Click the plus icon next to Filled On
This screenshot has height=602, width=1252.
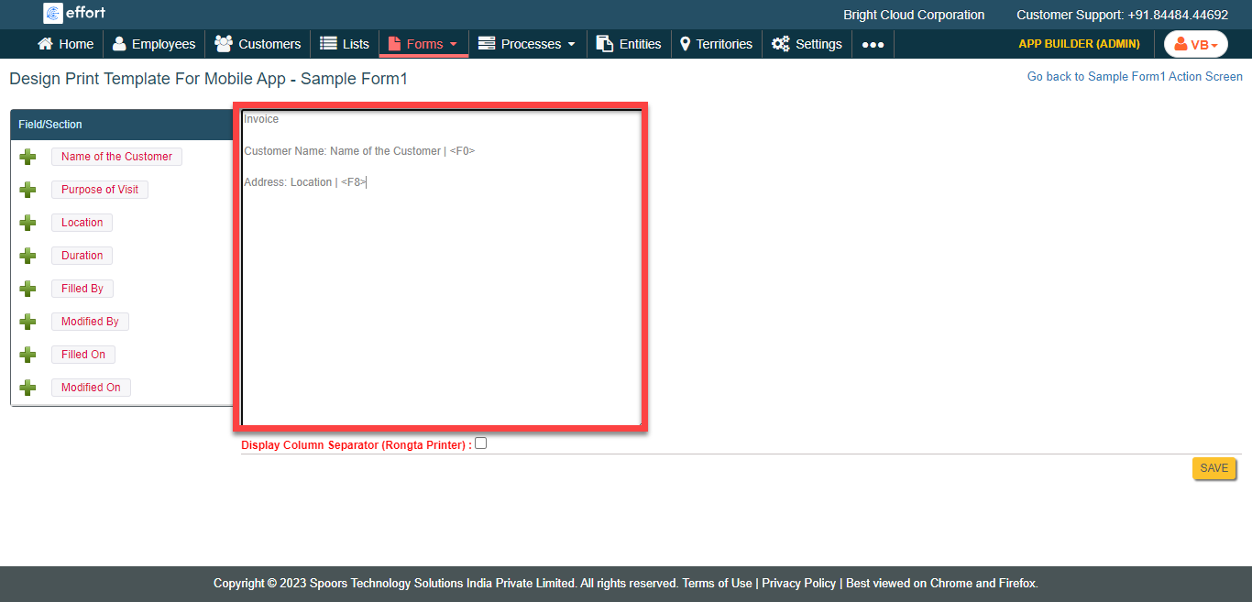pyautogui.click(x=27, y=355)
